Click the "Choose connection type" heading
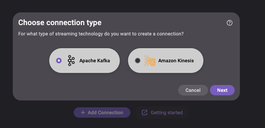Viewport: 265px width, 128px height. tap(60, 23)
